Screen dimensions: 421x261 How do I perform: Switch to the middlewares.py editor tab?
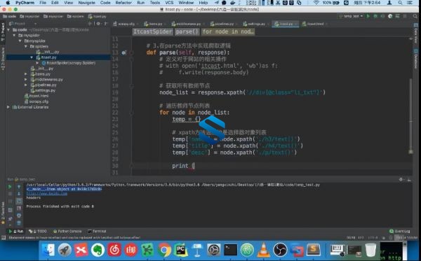coord(188,24)
